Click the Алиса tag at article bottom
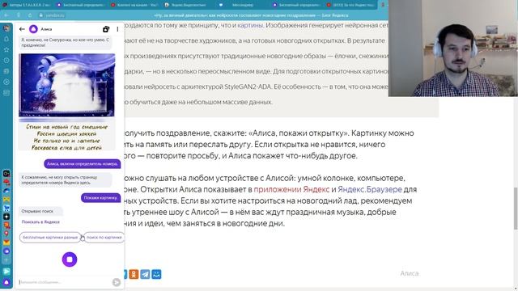Viewport: 518px width, 291px height. [x=410, y=273]
